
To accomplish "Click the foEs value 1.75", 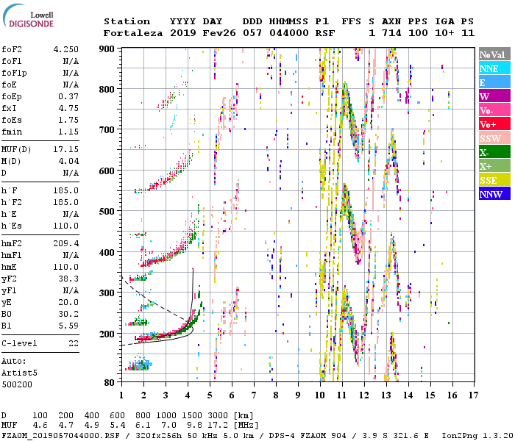I will pyautogui.click(x=68, y=120).
